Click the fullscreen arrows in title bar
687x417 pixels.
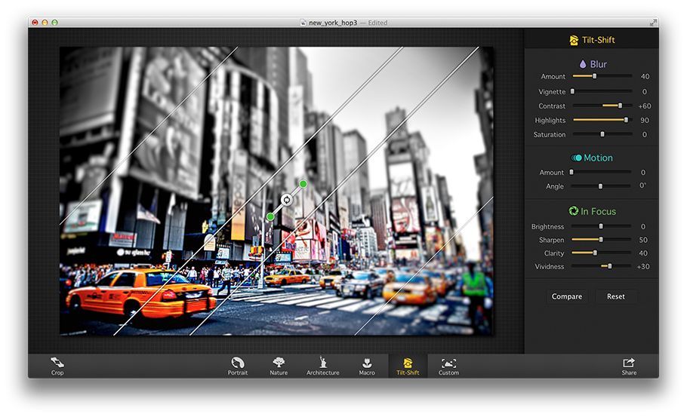[x=653, y=23]
